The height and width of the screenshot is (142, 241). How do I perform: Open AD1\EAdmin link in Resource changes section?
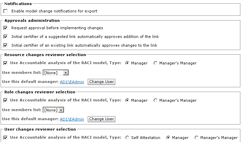point(72,82)
